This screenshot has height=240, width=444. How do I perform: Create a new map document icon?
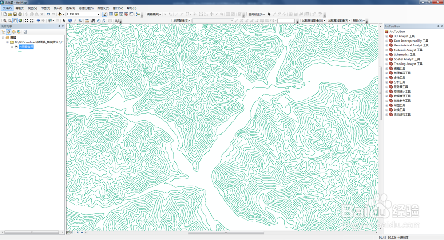[5, 15]
